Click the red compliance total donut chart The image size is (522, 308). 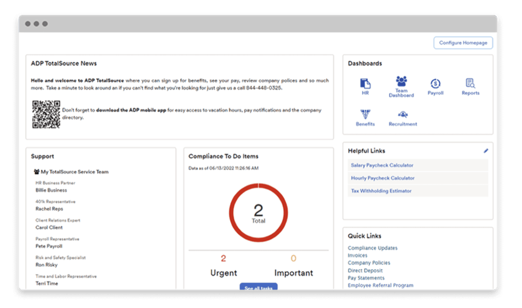click(x=258, y=214)
